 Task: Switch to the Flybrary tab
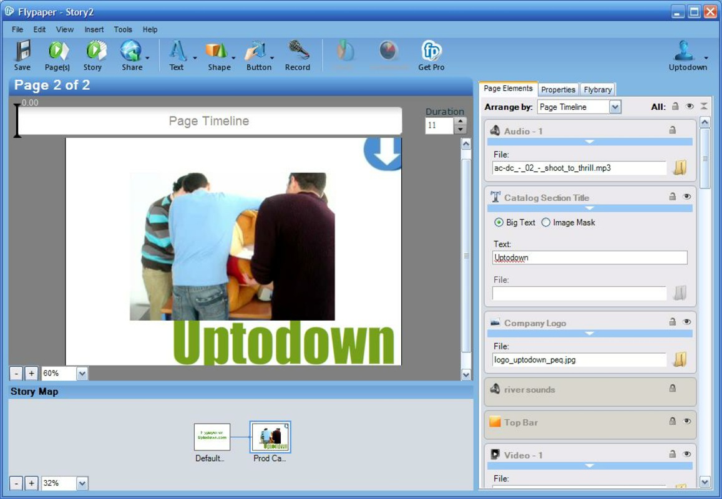click(x=598, y=90)
